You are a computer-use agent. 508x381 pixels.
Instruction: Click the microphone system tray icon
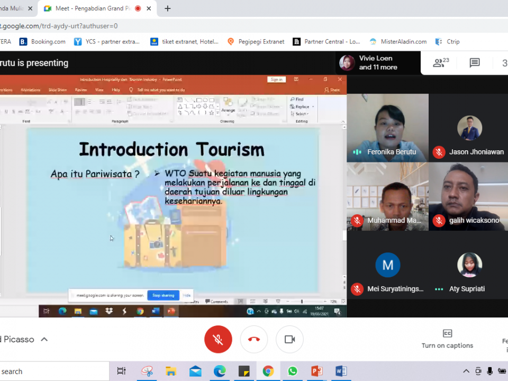(x=490, y=371)
